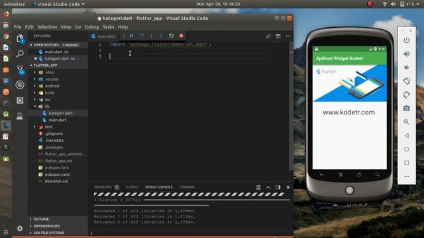
Task: Open the Search view in activity bar
Action: coord(20,54)
